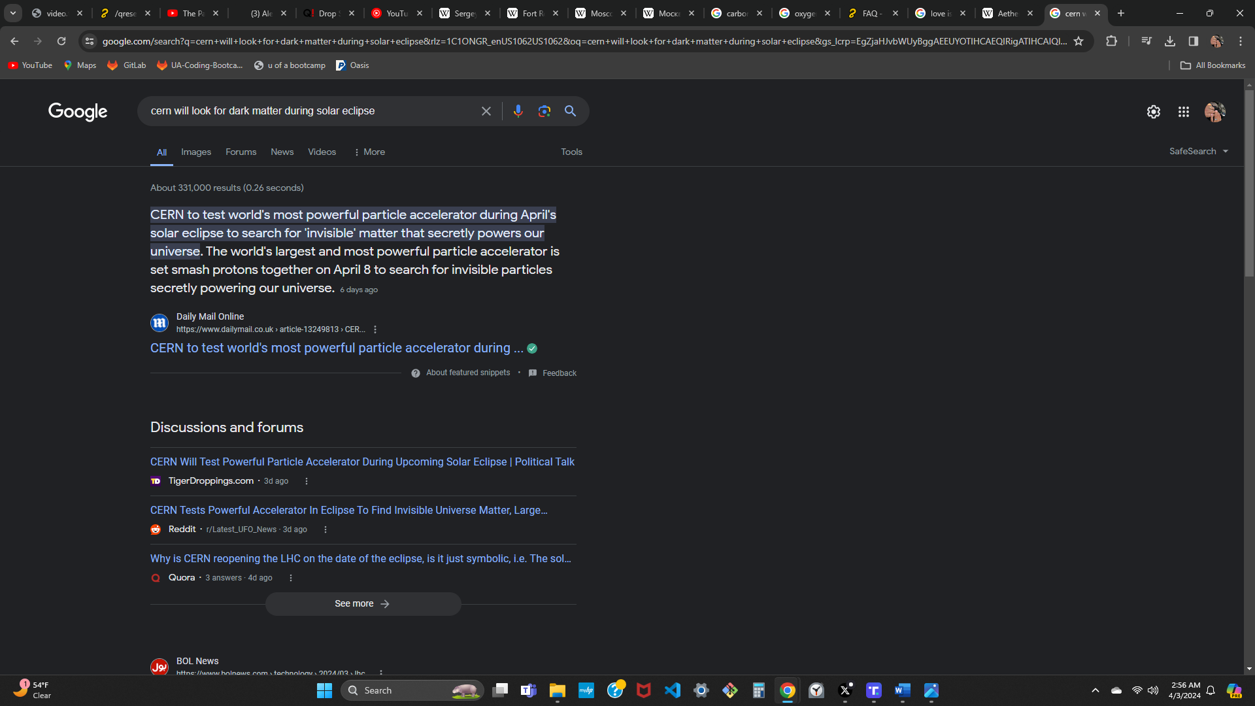Start voice search with microphone icon

(x=518, y=111)
